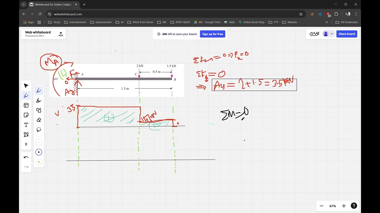Screen dimensions: 380x213
Task: Open the collaboration reactions timer icons
Action: tap(314, 34)
